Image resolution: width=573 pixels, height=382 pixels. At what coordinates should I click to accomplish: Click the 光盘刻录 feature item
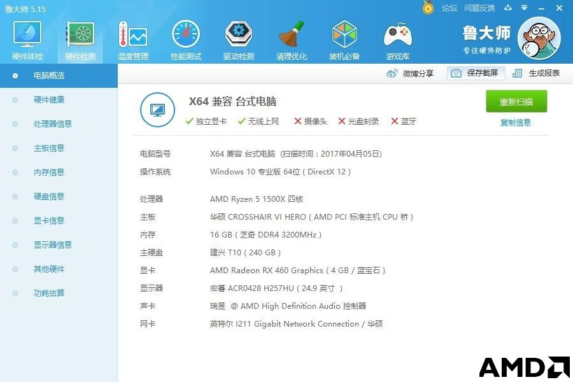pyautogui.click(x=358, y=122)
